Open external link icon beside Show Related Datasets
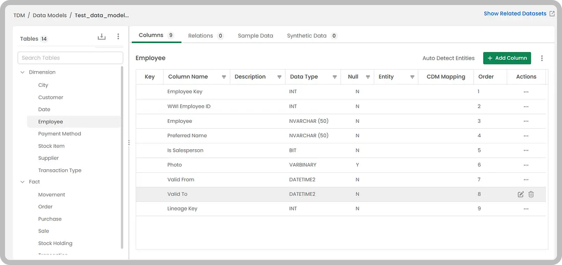562x265 pixels. [x=552, y=14]
